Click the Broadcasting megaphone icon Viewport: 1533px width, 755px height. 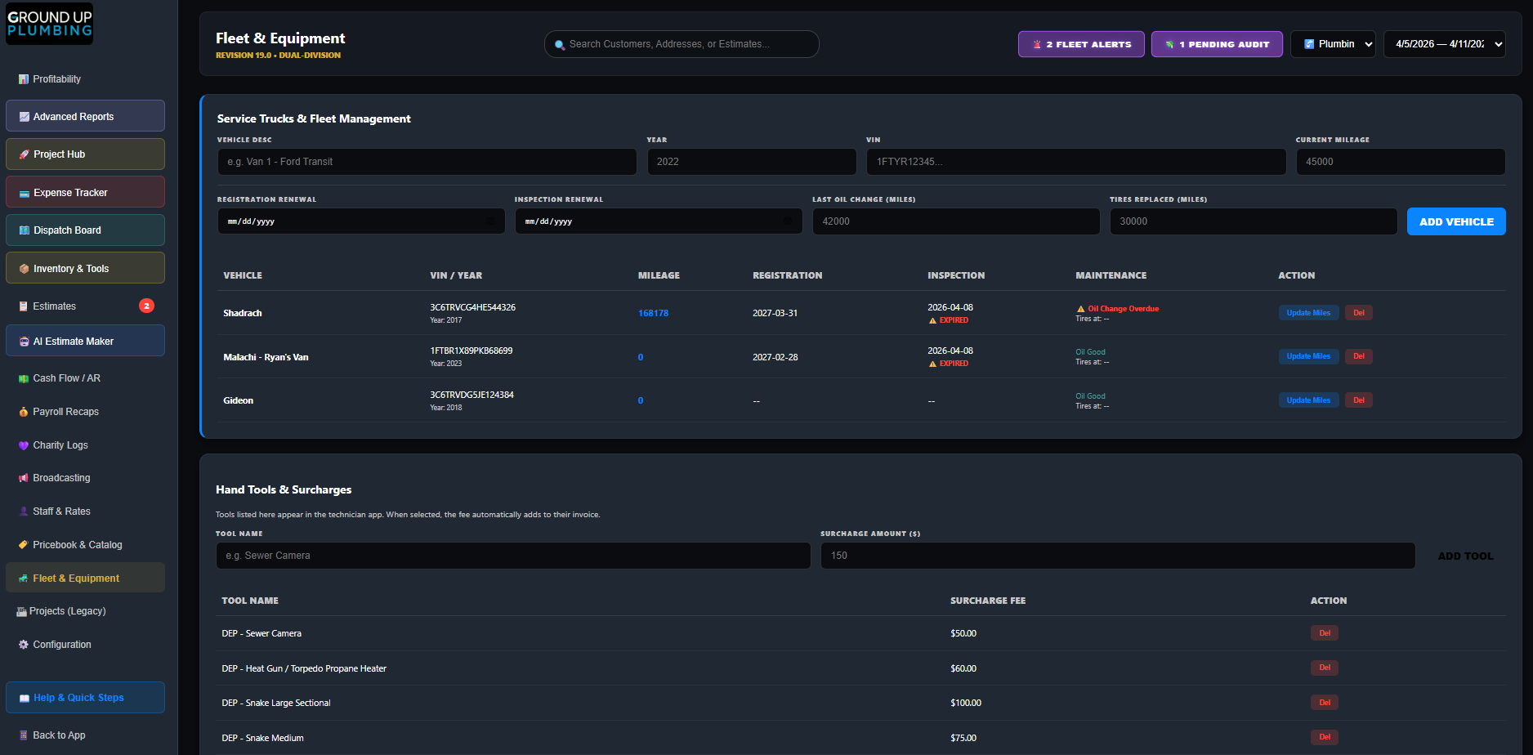(24, 478)
